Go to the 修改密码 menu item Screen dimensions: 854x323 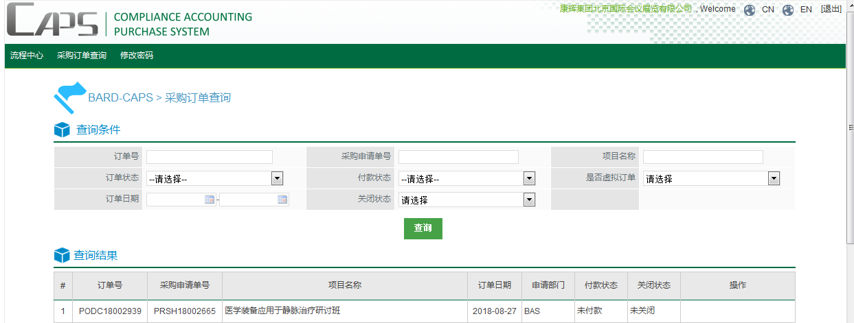[137, 56]
